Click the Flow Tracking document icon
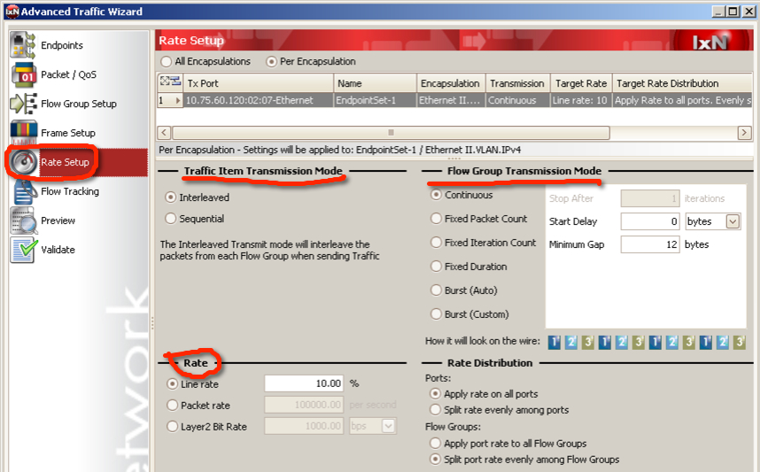The height and width of the screenshot is (472, 760). tap(23, 191)
